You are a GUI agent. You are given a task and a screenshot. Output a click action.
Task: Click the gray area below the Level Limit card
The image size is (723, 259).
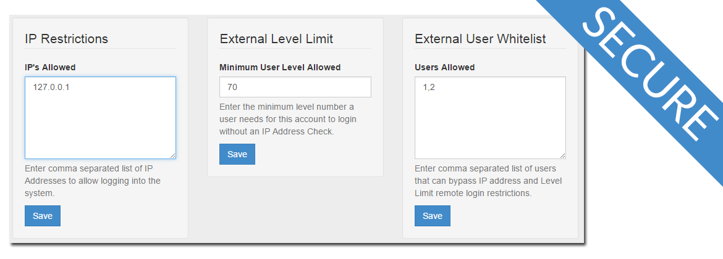(295, 207)
